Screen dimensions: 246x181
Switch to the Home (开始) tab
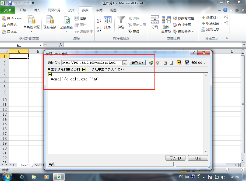click(23, 10)
